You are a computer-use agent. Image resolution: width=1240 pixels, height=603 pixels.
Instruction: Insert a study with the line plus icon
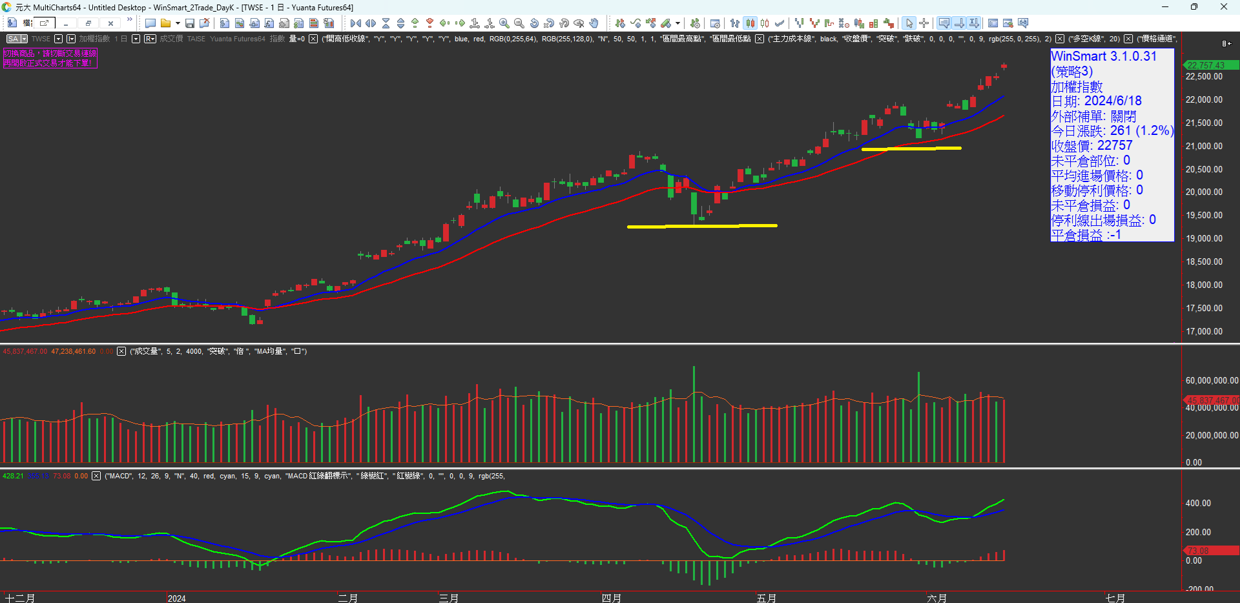[635, 23]
